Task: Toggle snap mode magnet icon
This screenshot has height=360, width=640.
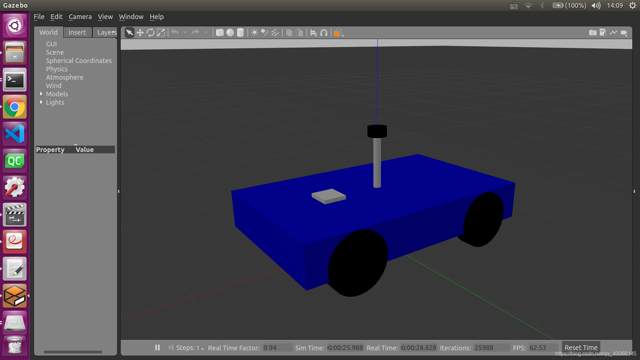Action: point(324,33)
